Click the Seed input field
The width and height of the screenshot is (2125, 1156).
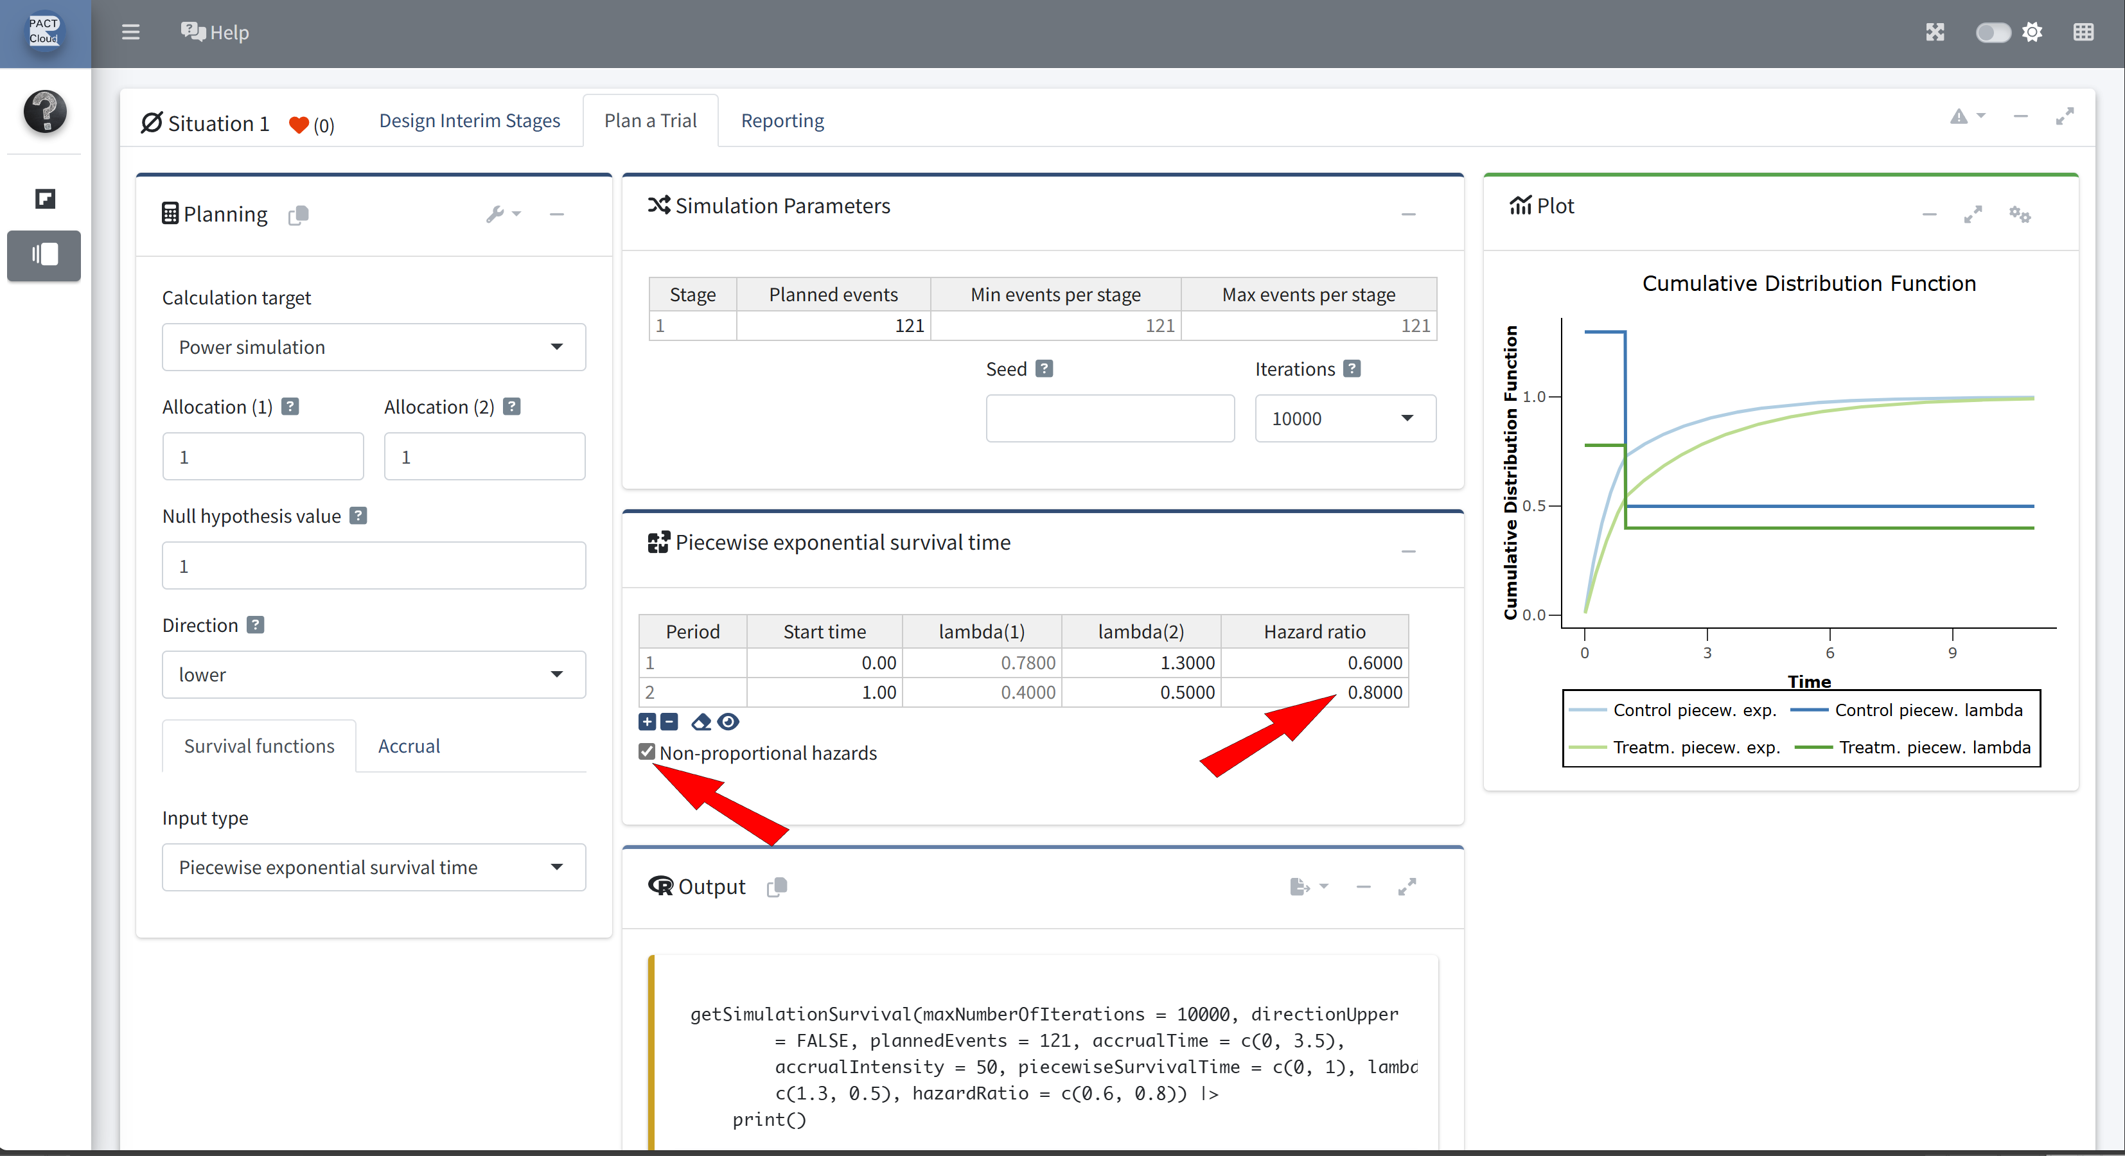pyautogui.click(x=1109, y=419)
